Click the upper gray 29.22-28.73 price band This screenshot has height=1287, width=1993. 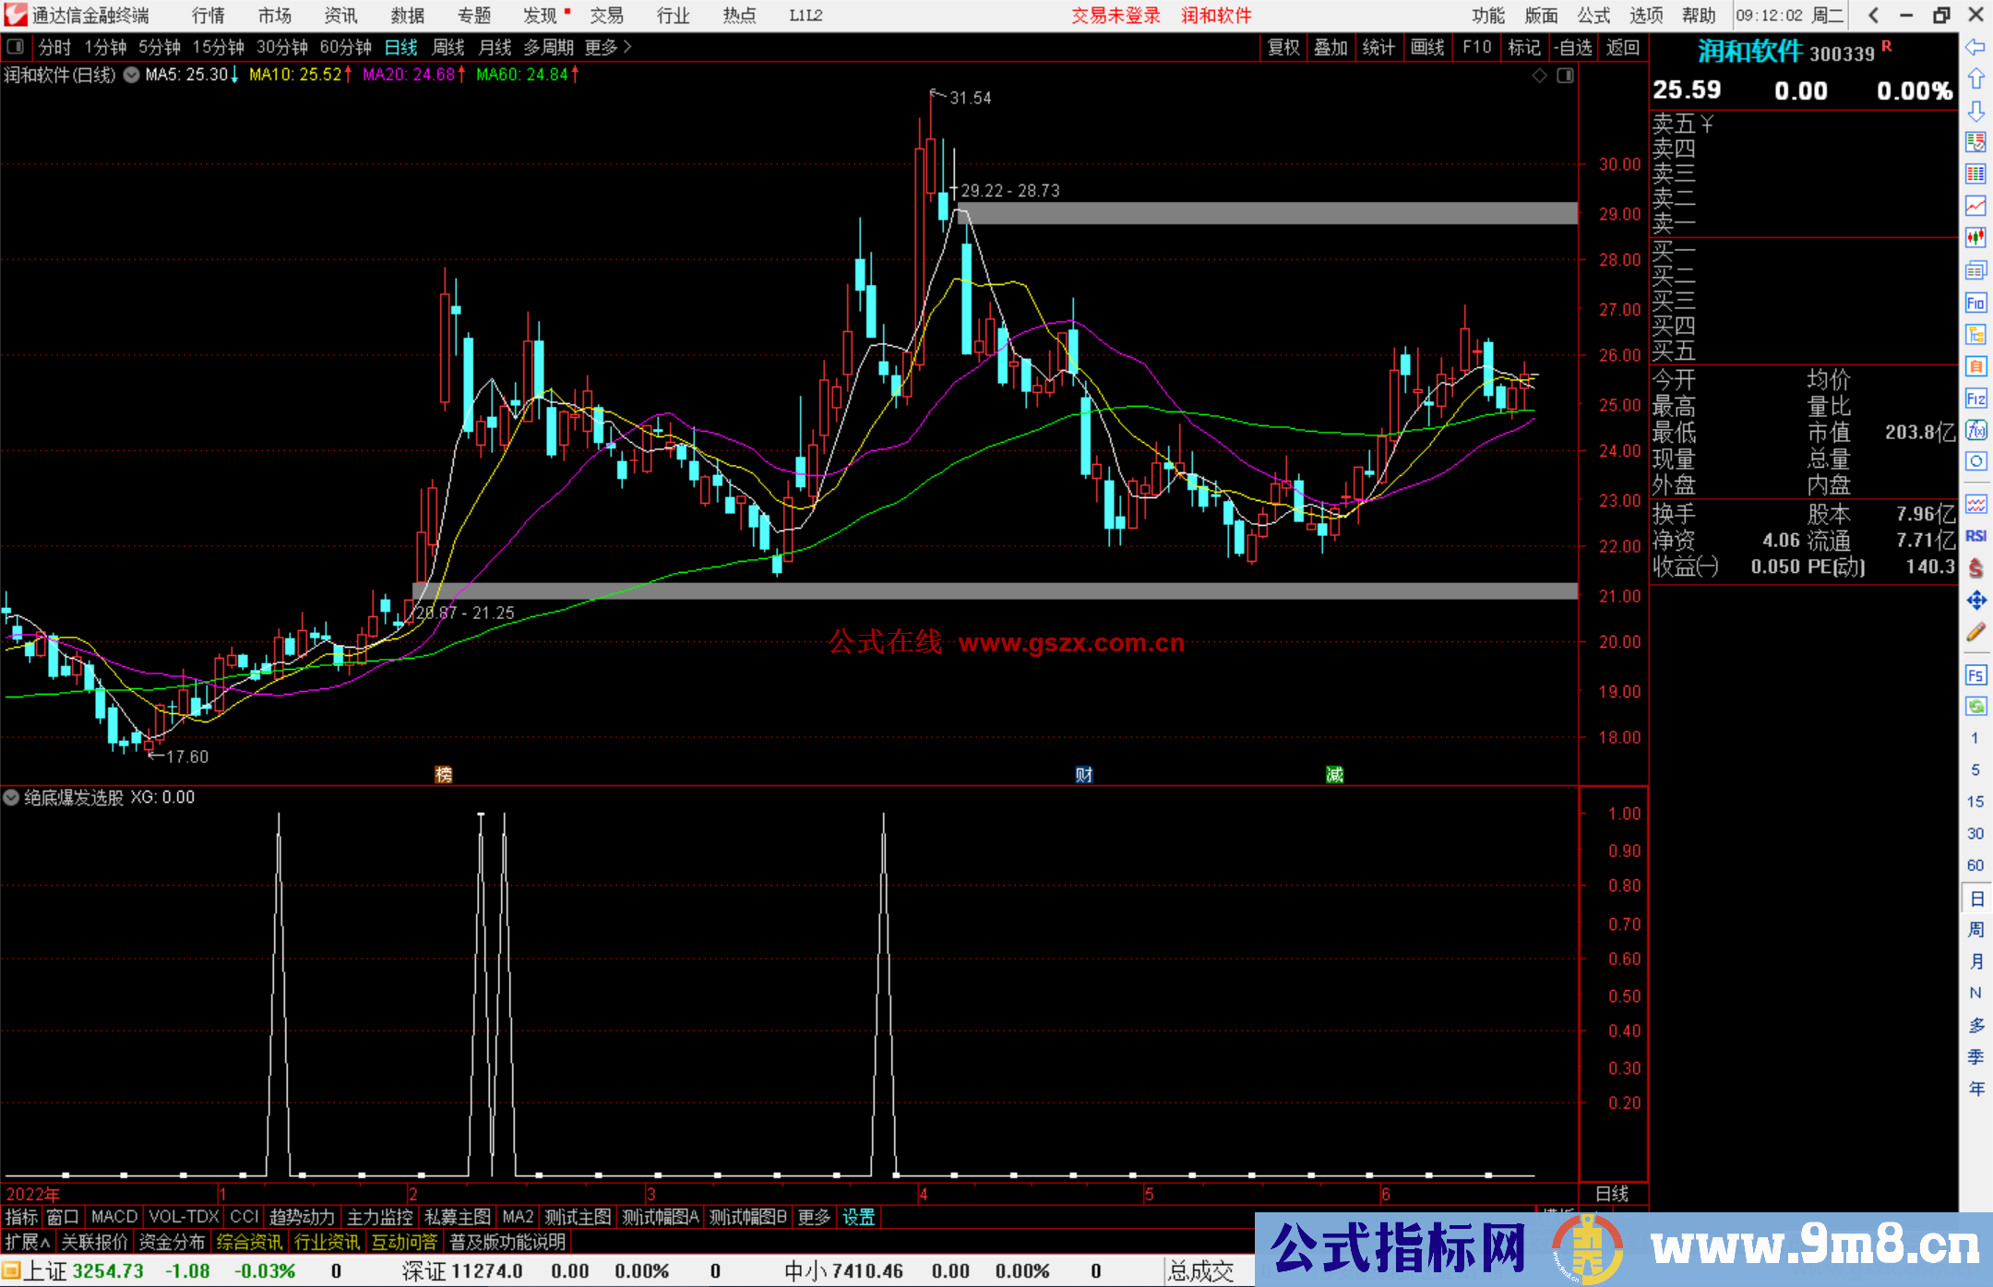(1268, 213)
